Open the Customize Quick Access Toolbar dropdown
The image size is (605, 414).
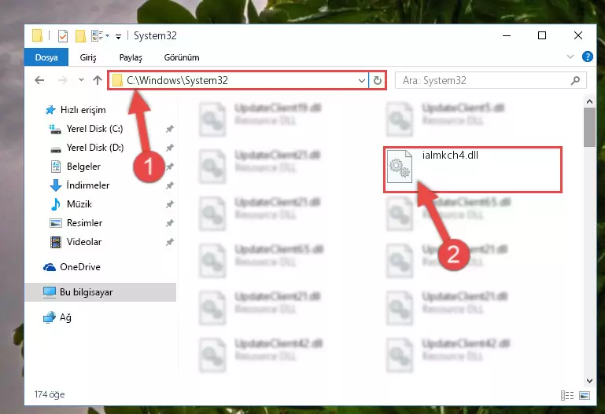click(x=119, y=36)
